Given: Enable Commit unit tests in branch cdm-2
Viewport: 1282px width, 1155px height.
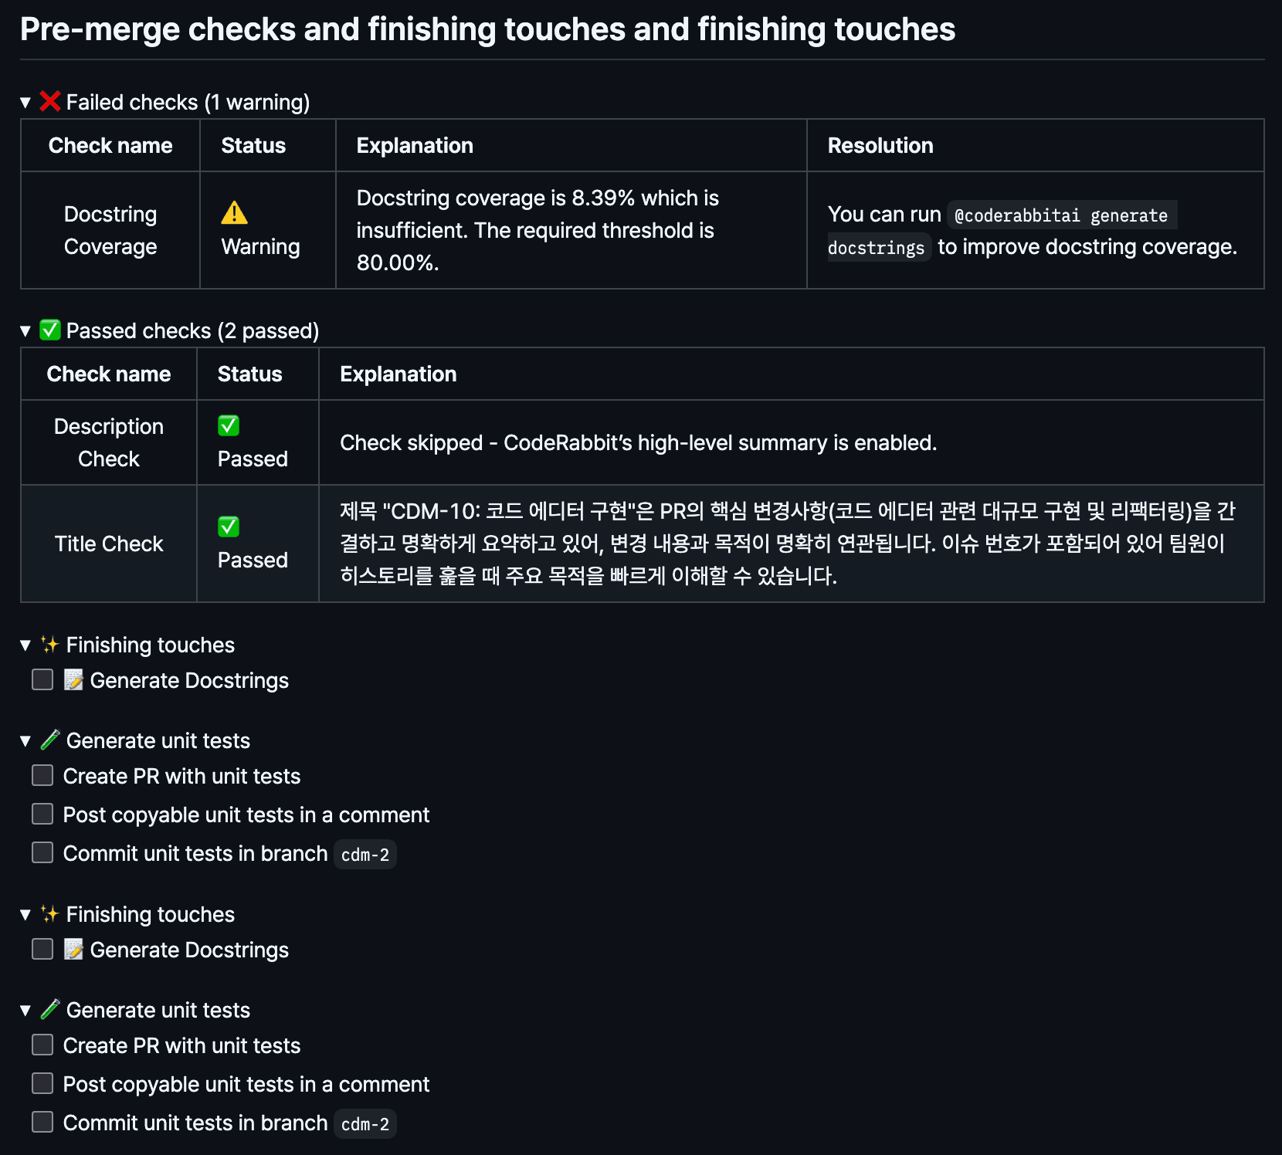Looking at the screenshot, I should (42, 852).
